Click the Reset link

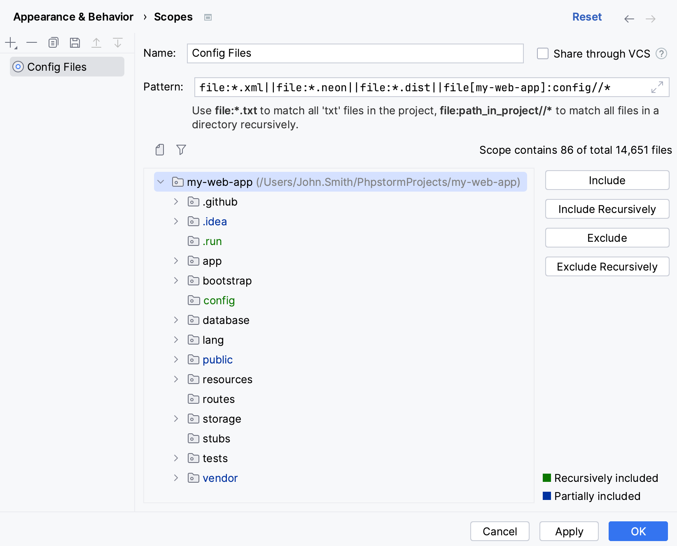(x=587, y=17)
